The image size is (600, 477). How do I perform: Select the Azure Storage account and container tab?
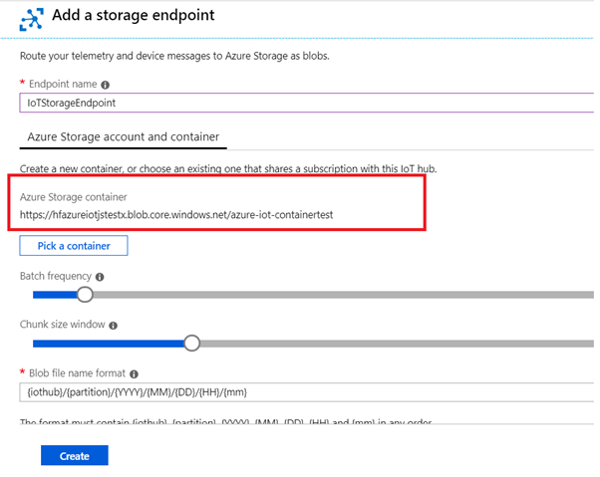click(124, 136)
